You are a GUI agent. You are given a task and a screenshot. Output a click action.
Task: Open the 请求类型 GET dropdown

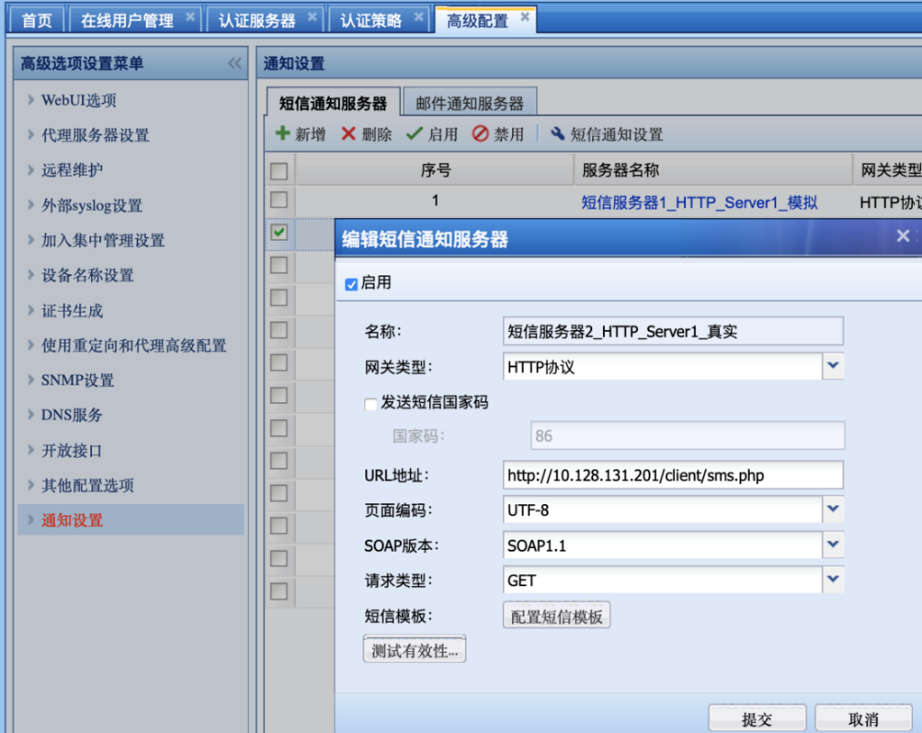click(x=833, y=580)
